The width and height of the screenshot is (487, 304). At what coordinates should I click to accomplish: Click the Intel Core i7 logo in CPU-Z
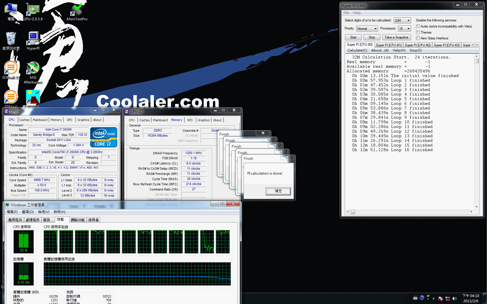tap(103, 137)
